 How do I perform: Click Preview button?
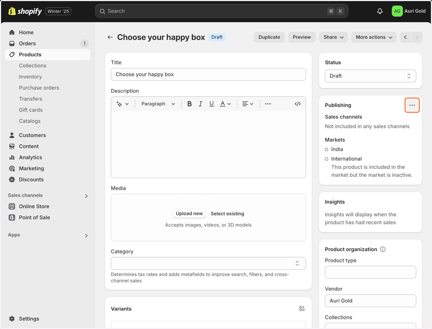302,37
